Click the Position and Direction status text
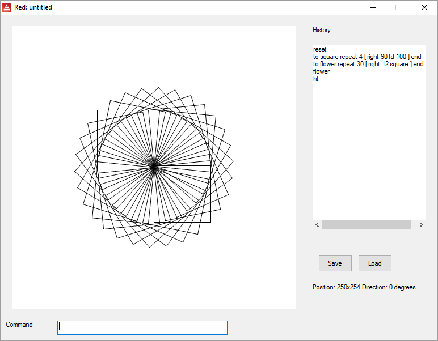Screen dimensions: 438x341 pos(364,287)
